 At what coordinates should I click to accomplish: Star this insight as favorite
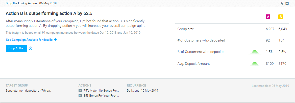[282, 3]
